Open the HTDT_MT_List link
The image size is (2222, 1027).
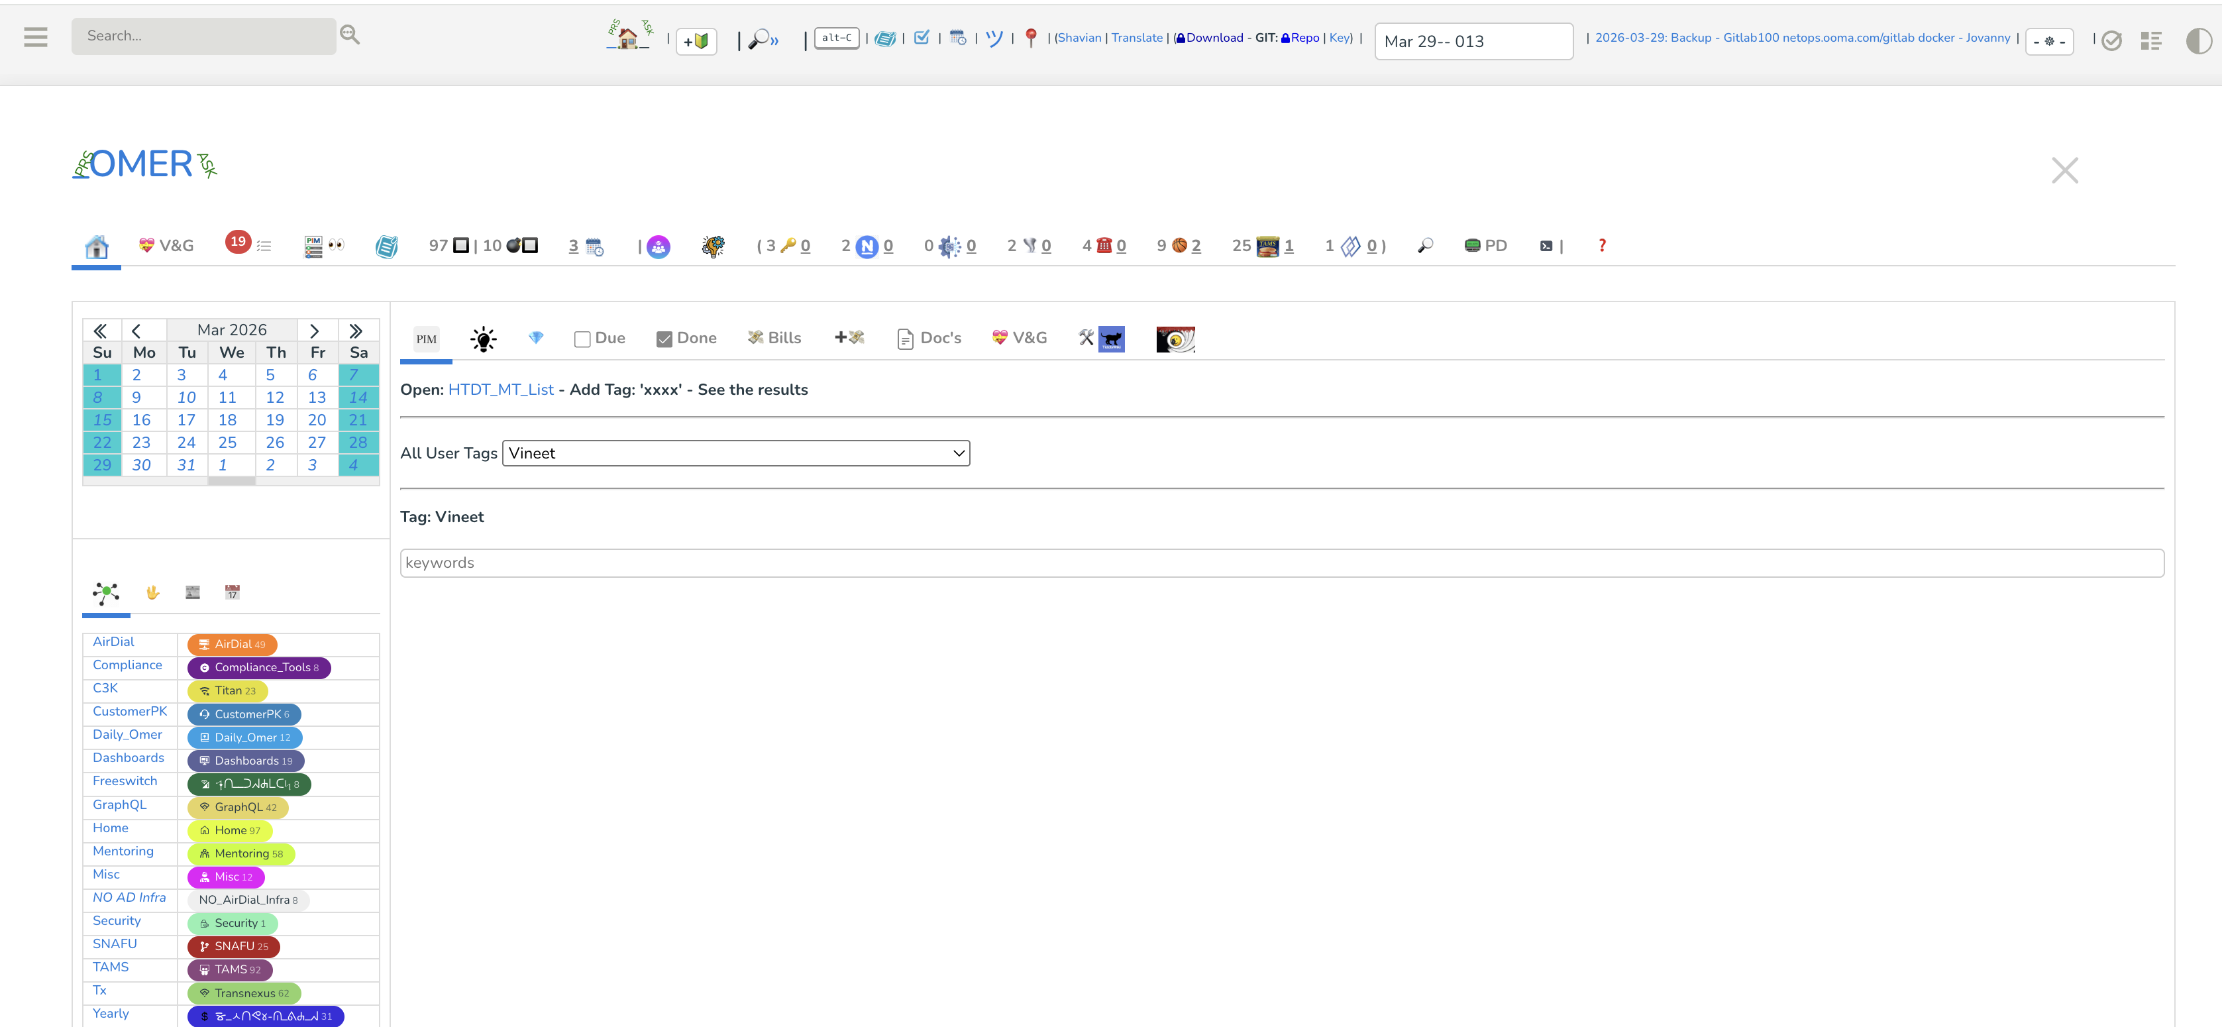pos(500,389)
